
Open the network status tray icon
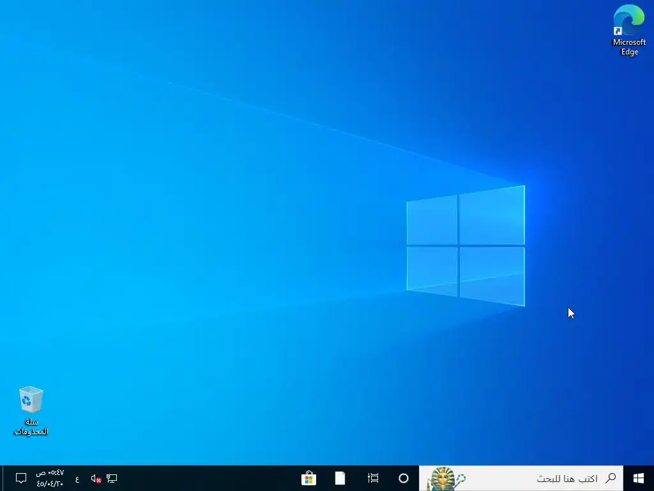pos(111,478)
